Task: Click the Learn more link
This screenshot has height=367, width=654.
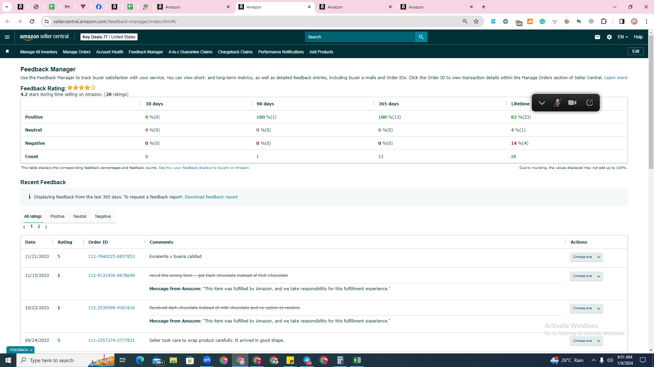Action: click(616, 78)
